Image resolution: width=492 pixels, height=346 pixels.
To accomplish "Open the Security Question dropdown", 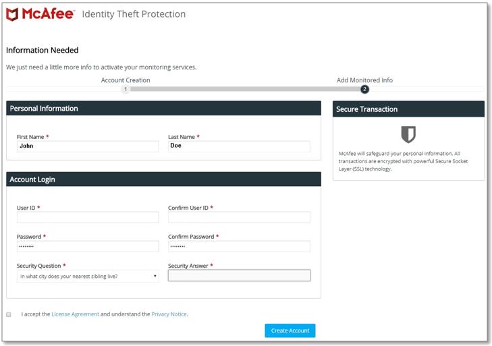I will click(88, 276).
